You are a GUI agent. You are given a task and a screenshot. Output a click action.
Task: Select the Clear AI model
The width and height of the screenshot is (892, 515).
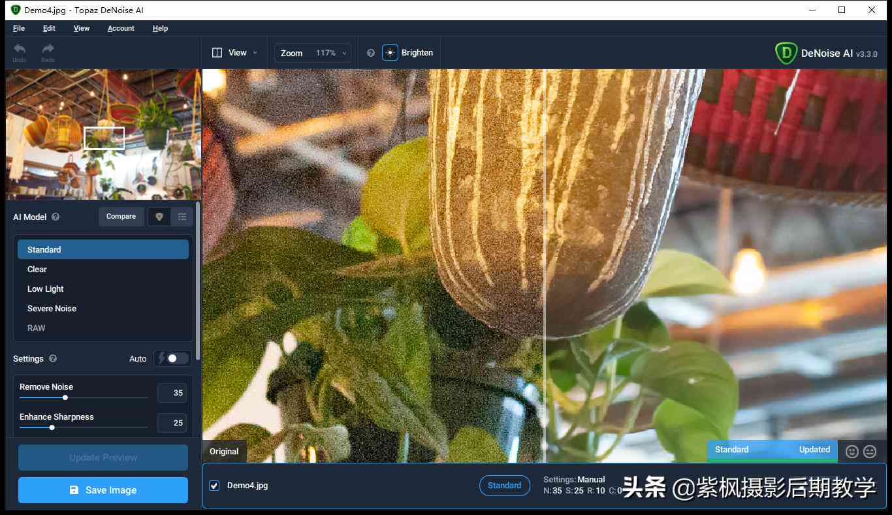(103, 269)
